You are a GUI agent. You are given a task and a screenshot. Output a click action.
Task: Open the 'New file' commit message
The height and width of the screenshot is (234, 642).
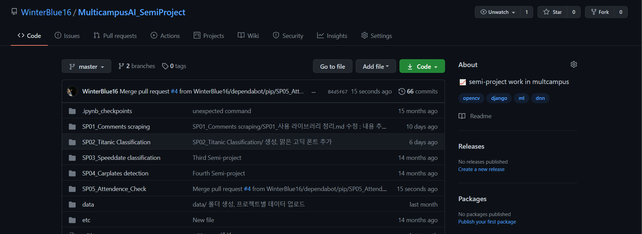203,220
